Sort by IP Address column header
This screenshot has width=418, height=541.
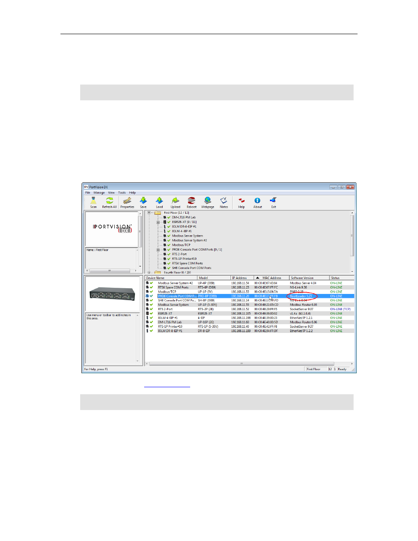[x=242, y=278]
